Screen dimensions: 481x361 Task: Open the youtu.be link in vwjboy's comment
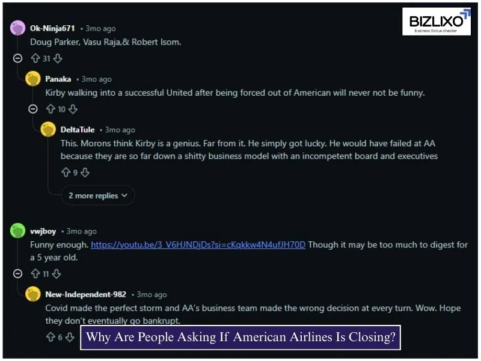(197, 245)
